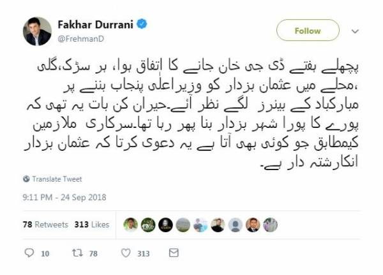
Task: Open the default gray silhouette avatar
Action: [x=236, y=225]
